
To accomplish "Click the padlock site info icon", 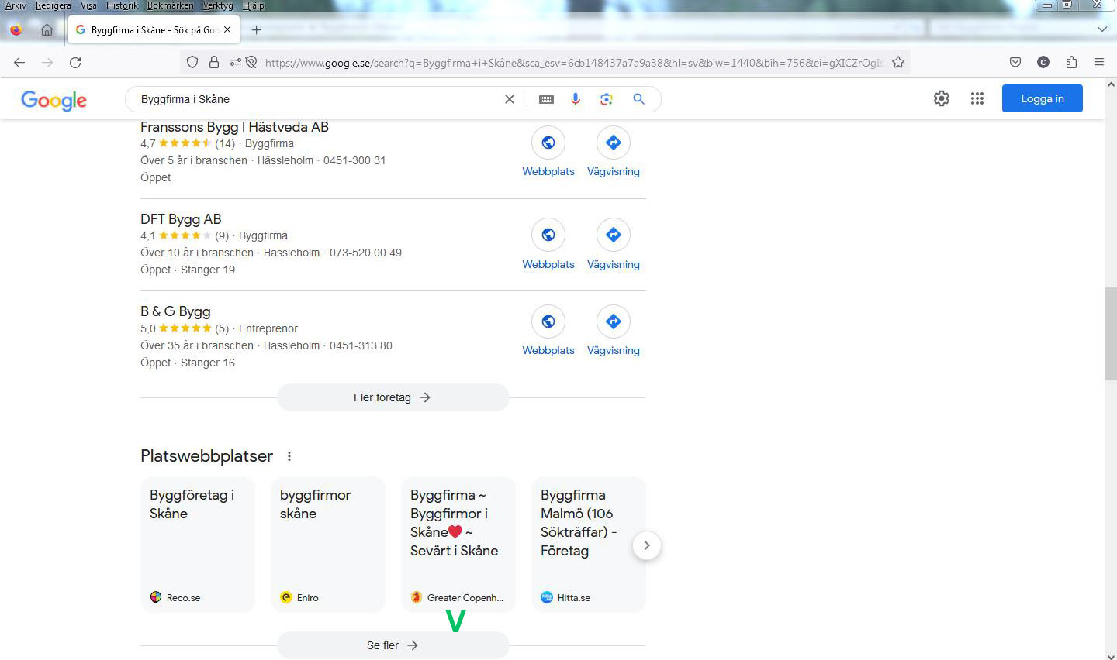I will [214, 63].
